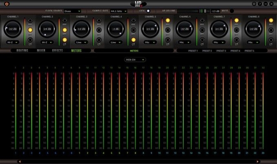Click the horizontal scrollbar track below meters

tap(138, 162)
